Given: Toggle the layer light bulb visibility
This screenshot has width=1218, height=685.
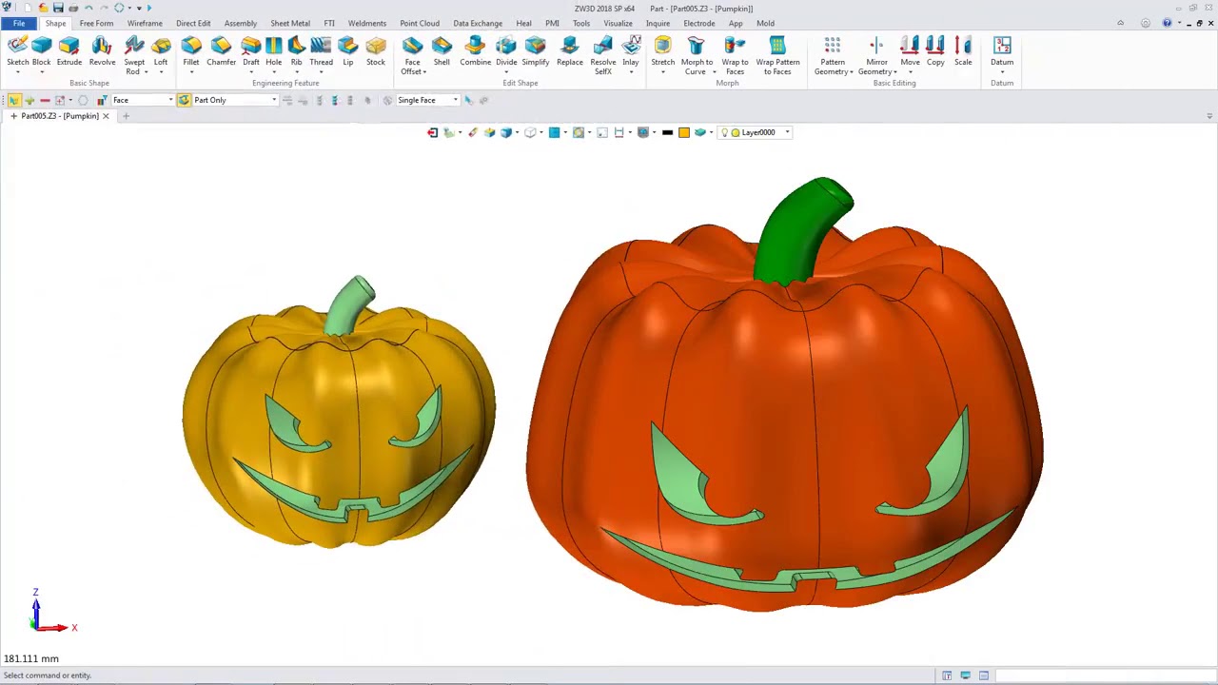Looking at the screenshot, I should [x=724, y=132].
